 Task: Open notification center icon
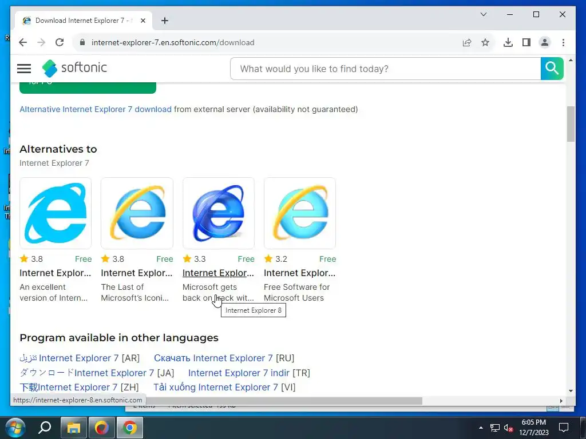(x=564, y=428)
